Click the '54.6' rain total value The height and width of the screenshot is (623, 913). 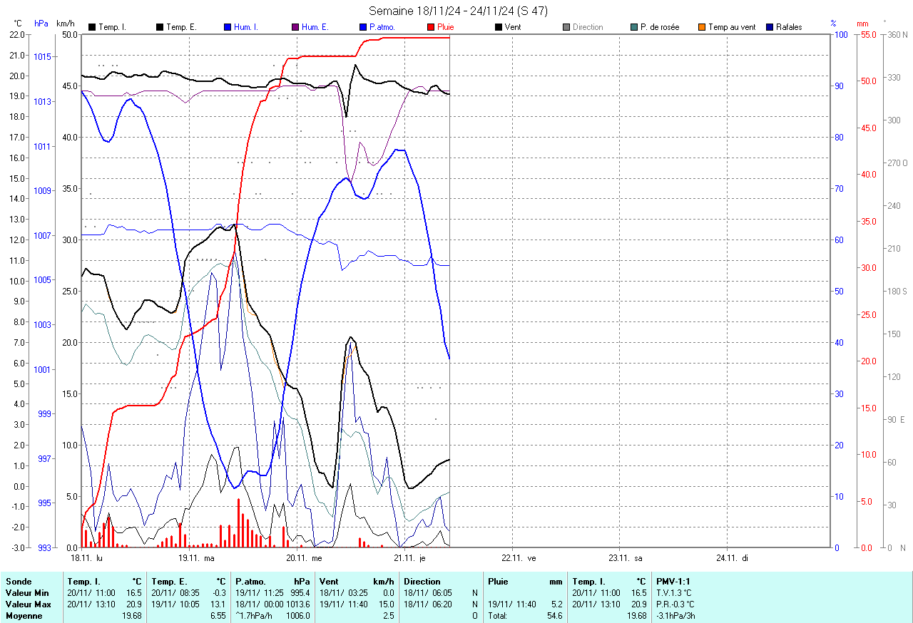[554, 616]
